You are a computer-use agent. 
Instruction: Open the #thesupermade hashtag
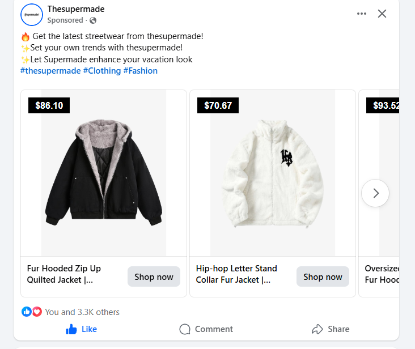pyautogui.click(x=50, y=71)
